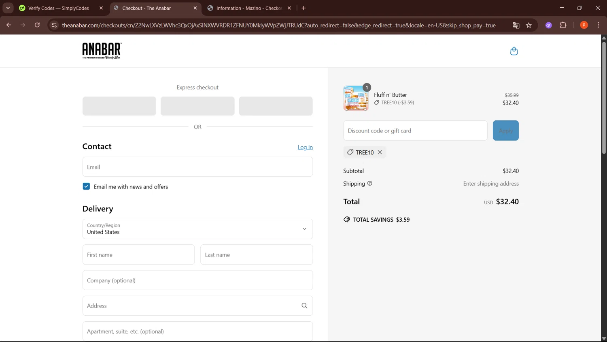
Task: Open the Chrome profile avatar
Action: [584, 25]
